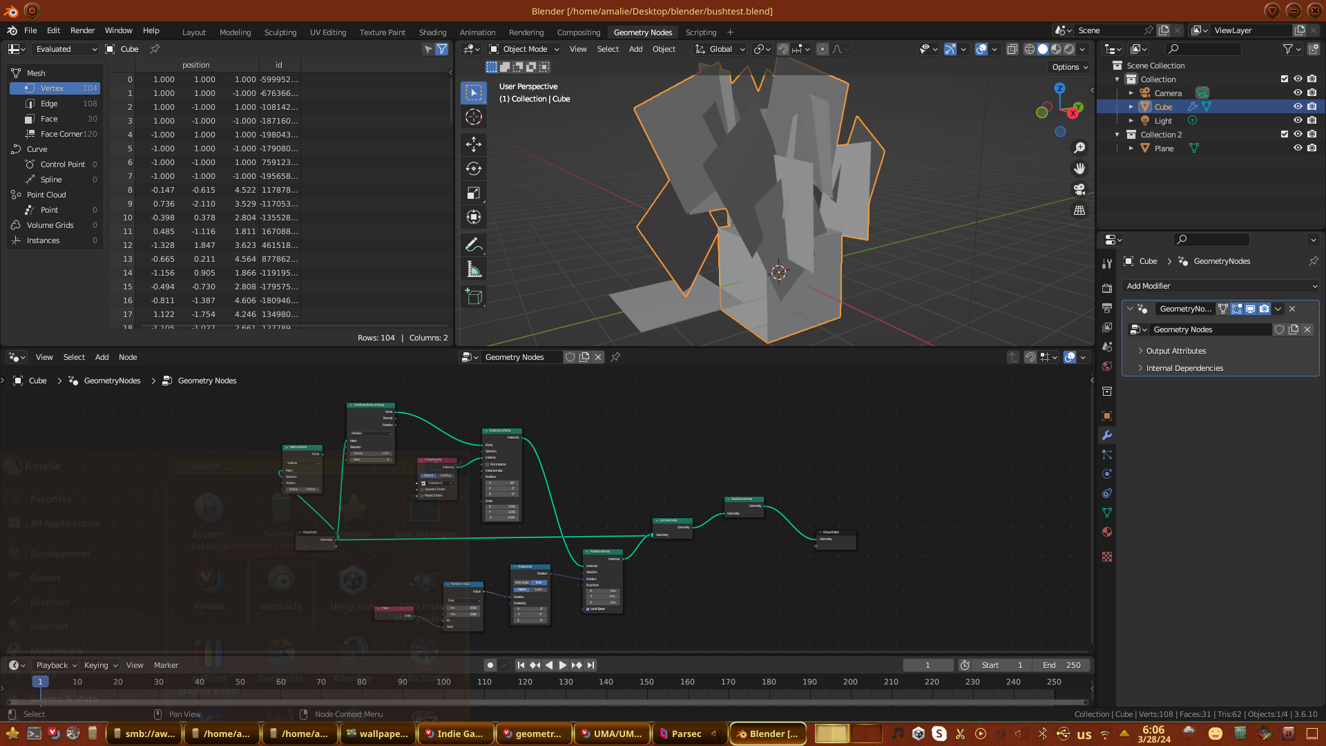Select the Cursor tool in viewport toolbar
The width and height of the screenshot is (1326, 746).
(474, 117)
